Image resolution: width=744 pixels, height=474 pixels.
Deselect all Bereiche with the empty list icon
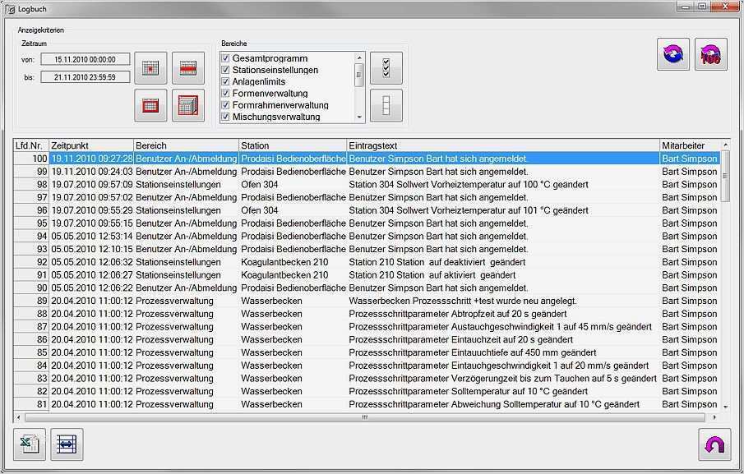click(x=386, y=104)
